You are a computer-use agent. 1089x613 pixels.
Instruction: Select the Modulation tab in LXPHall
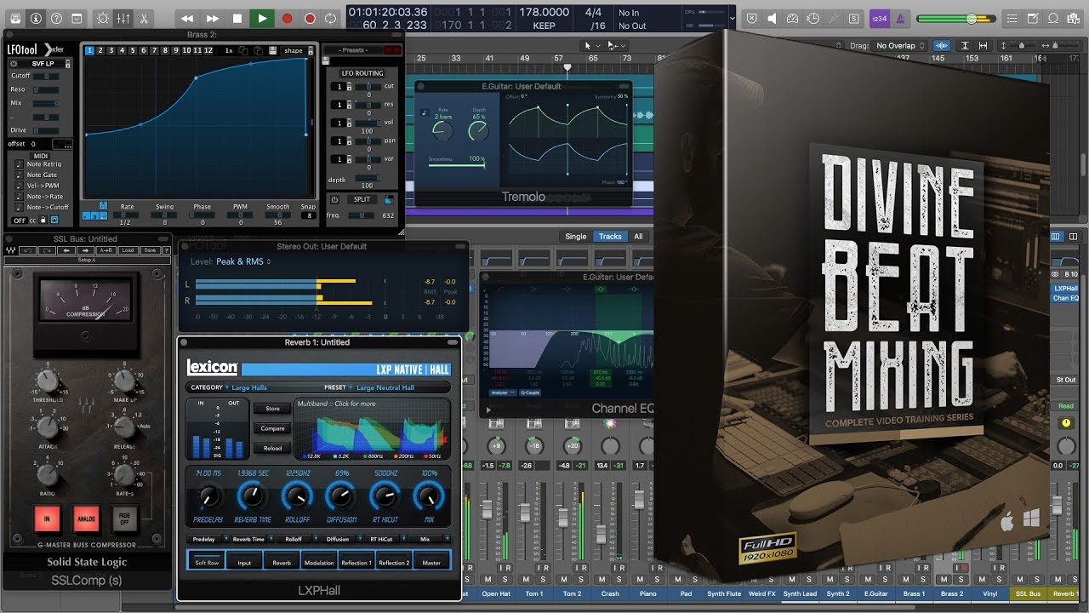point(319,562)
